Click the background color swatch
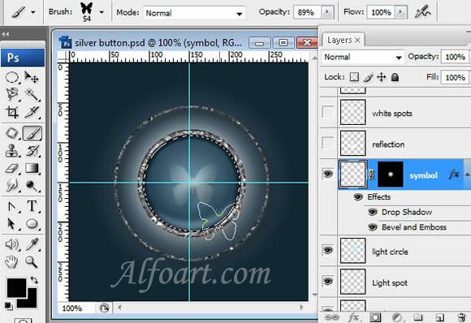 pyautogui.click(x=32, y=302)
